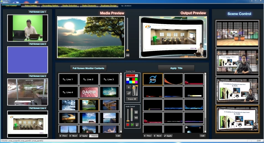Select the highlighted wide presentation scene

(237, 119)
